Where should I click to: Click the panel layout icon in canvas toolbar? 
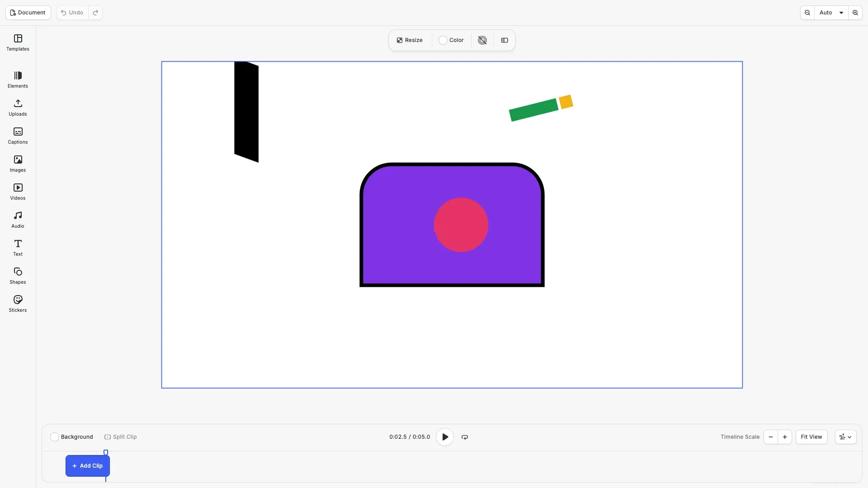pos(505,40)
